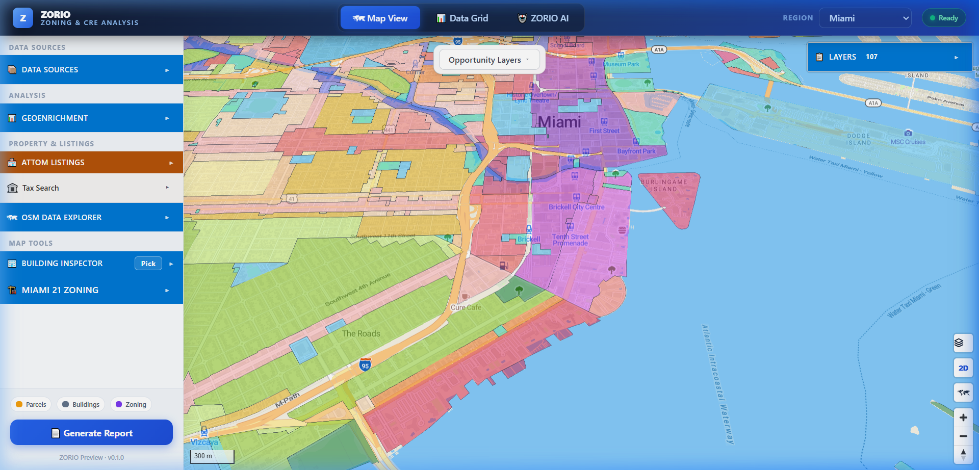
Task: Click the Data Sources panel icon
Action: (12, 70)
